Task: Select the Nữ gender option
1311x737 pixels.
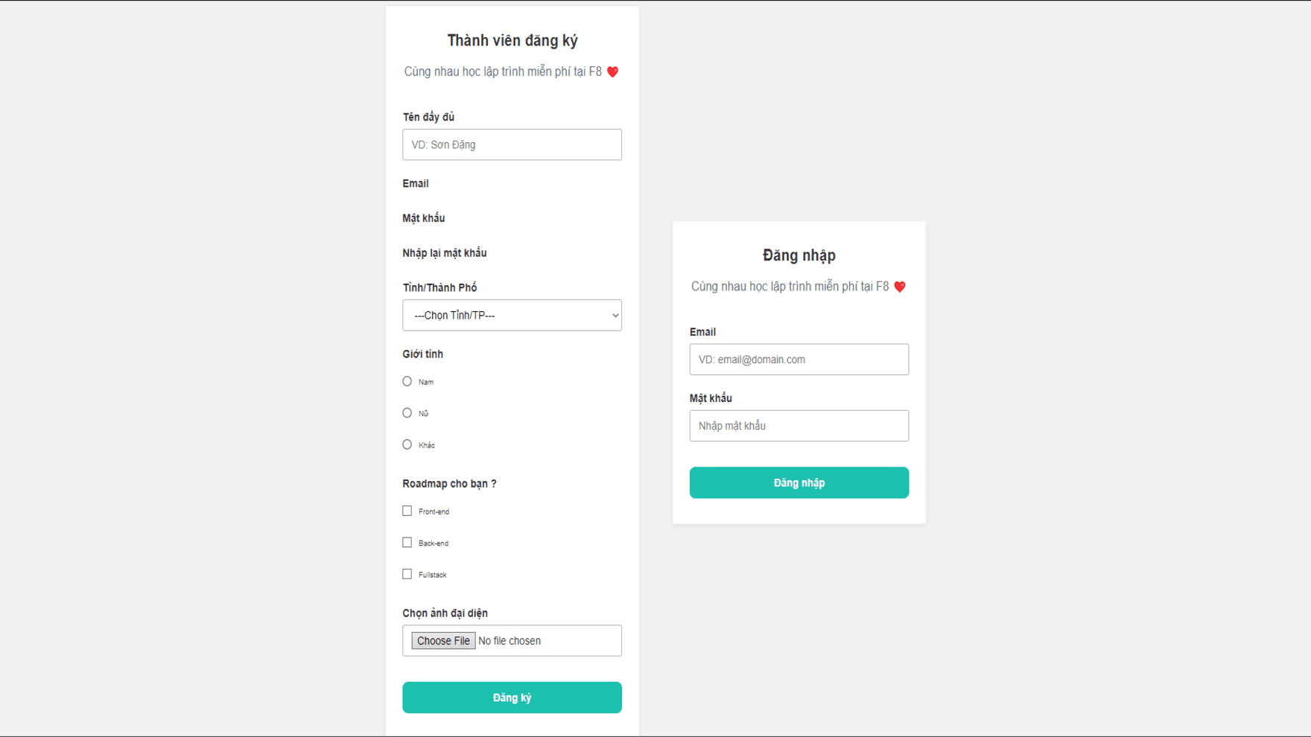Action: coord(407,412)
